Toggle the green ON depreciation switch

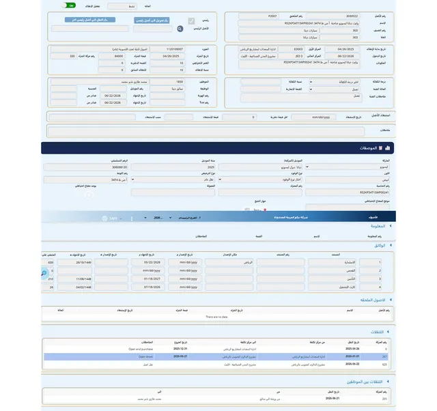click(68, 5)
